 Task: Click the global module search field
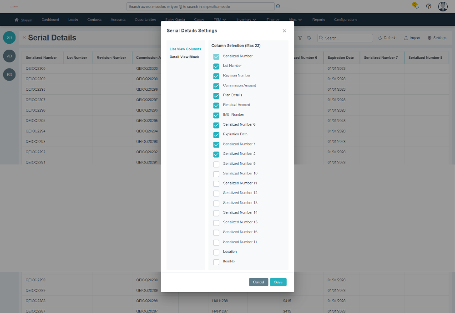tap(200, 6)
